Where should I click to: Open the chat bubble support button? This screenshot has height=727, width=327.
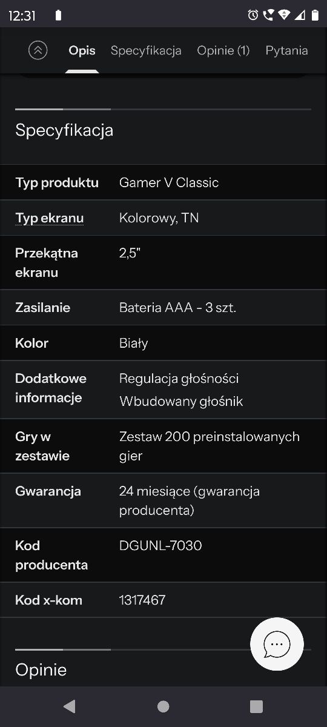(277, 644)
